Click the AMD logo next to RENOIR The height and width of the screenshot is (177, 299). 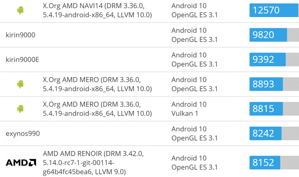(21, 162)
